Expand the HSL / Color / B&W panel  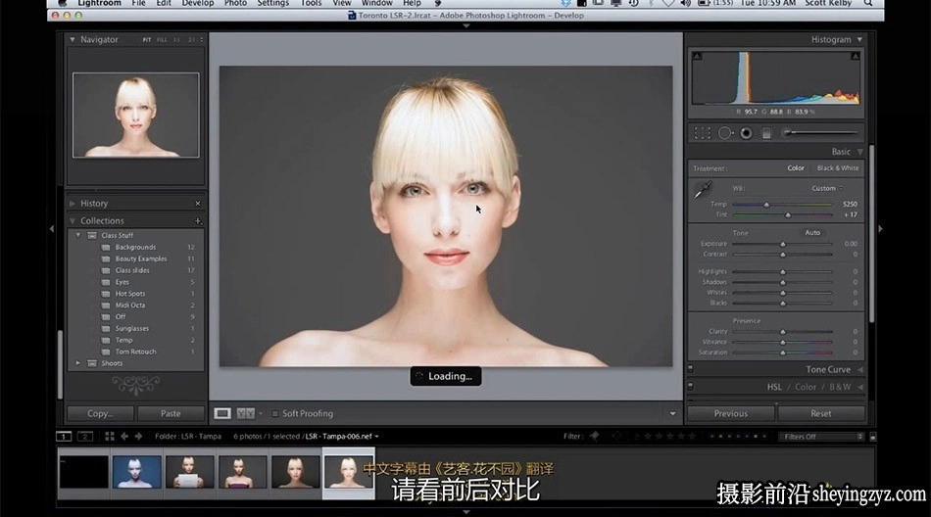[x=860, y=387]
